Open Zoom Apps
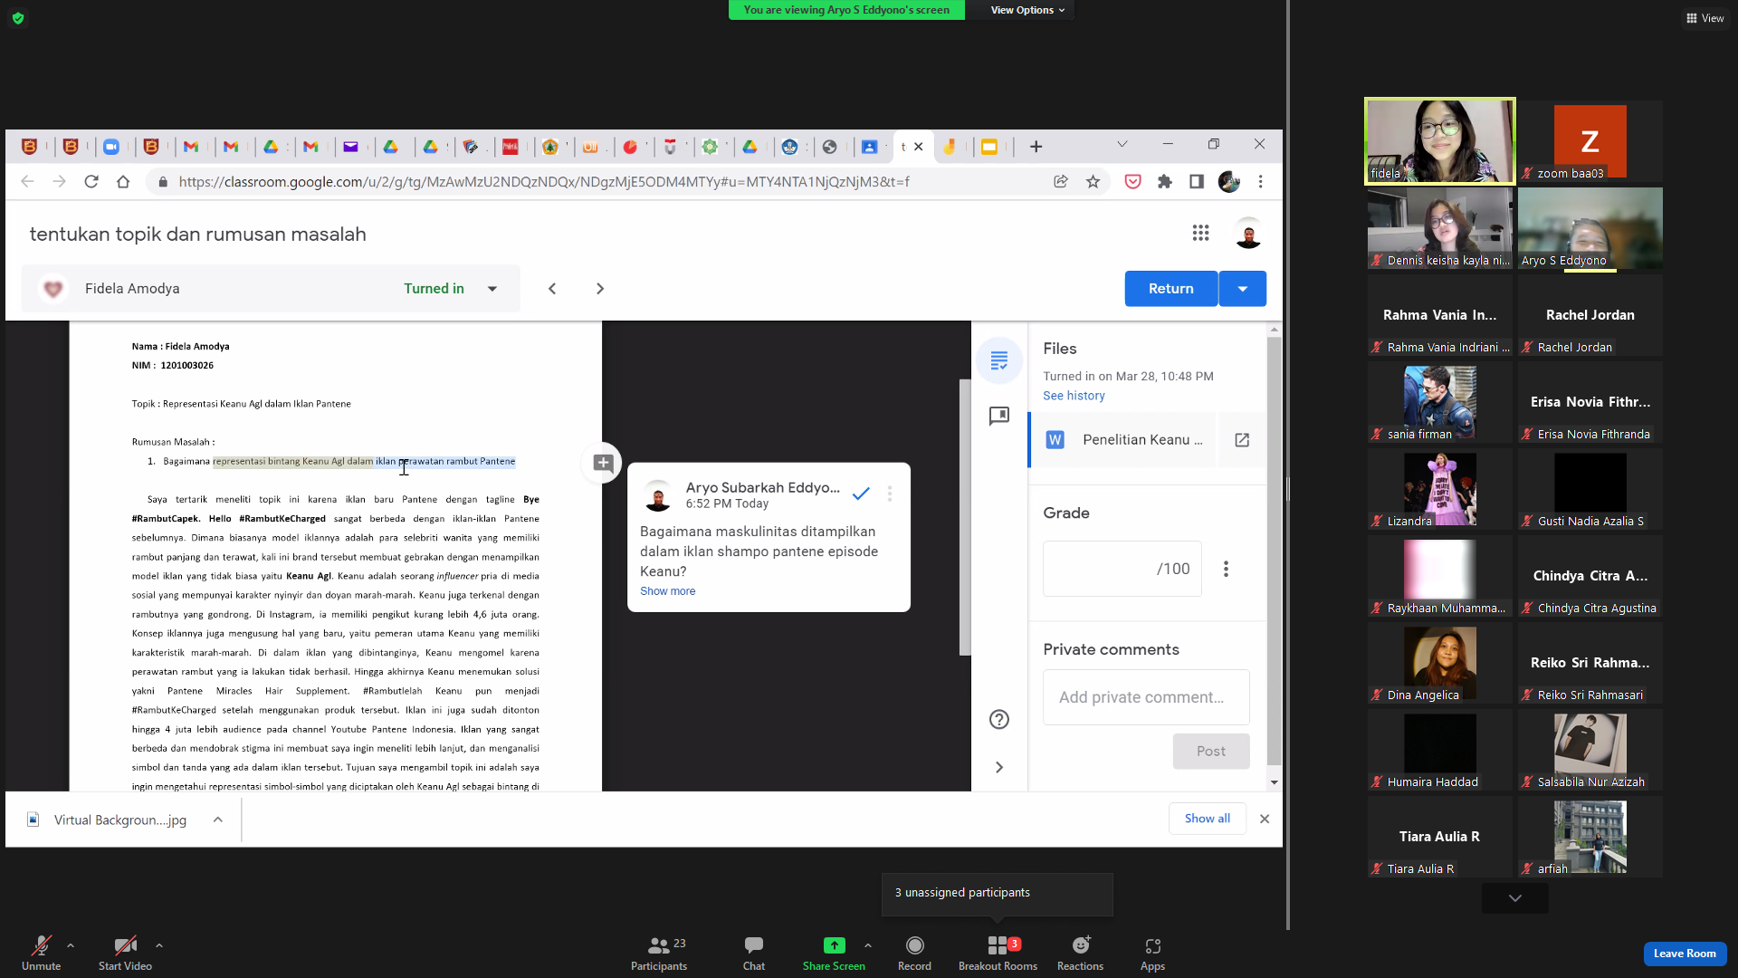1738x978 pixels. pos(1152,954)
